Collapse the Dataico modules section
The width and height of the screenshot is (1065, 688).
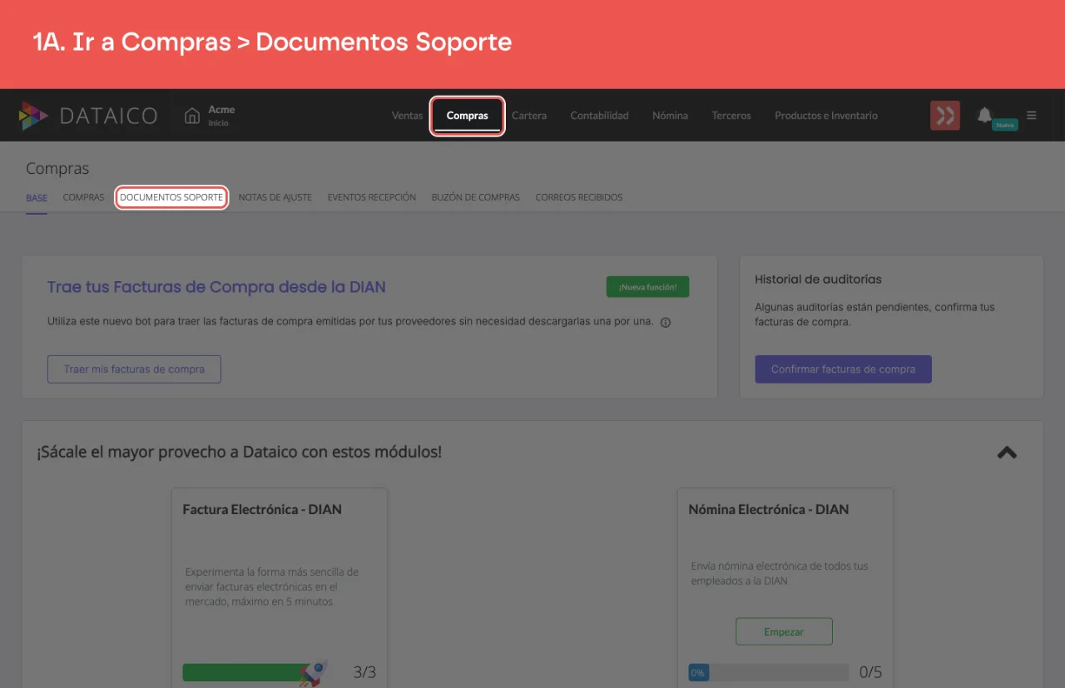(x=1007, y=453)
